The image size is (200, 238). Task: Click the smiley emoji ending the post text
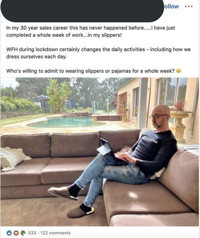pyautogui.click(x=179, y=71)
